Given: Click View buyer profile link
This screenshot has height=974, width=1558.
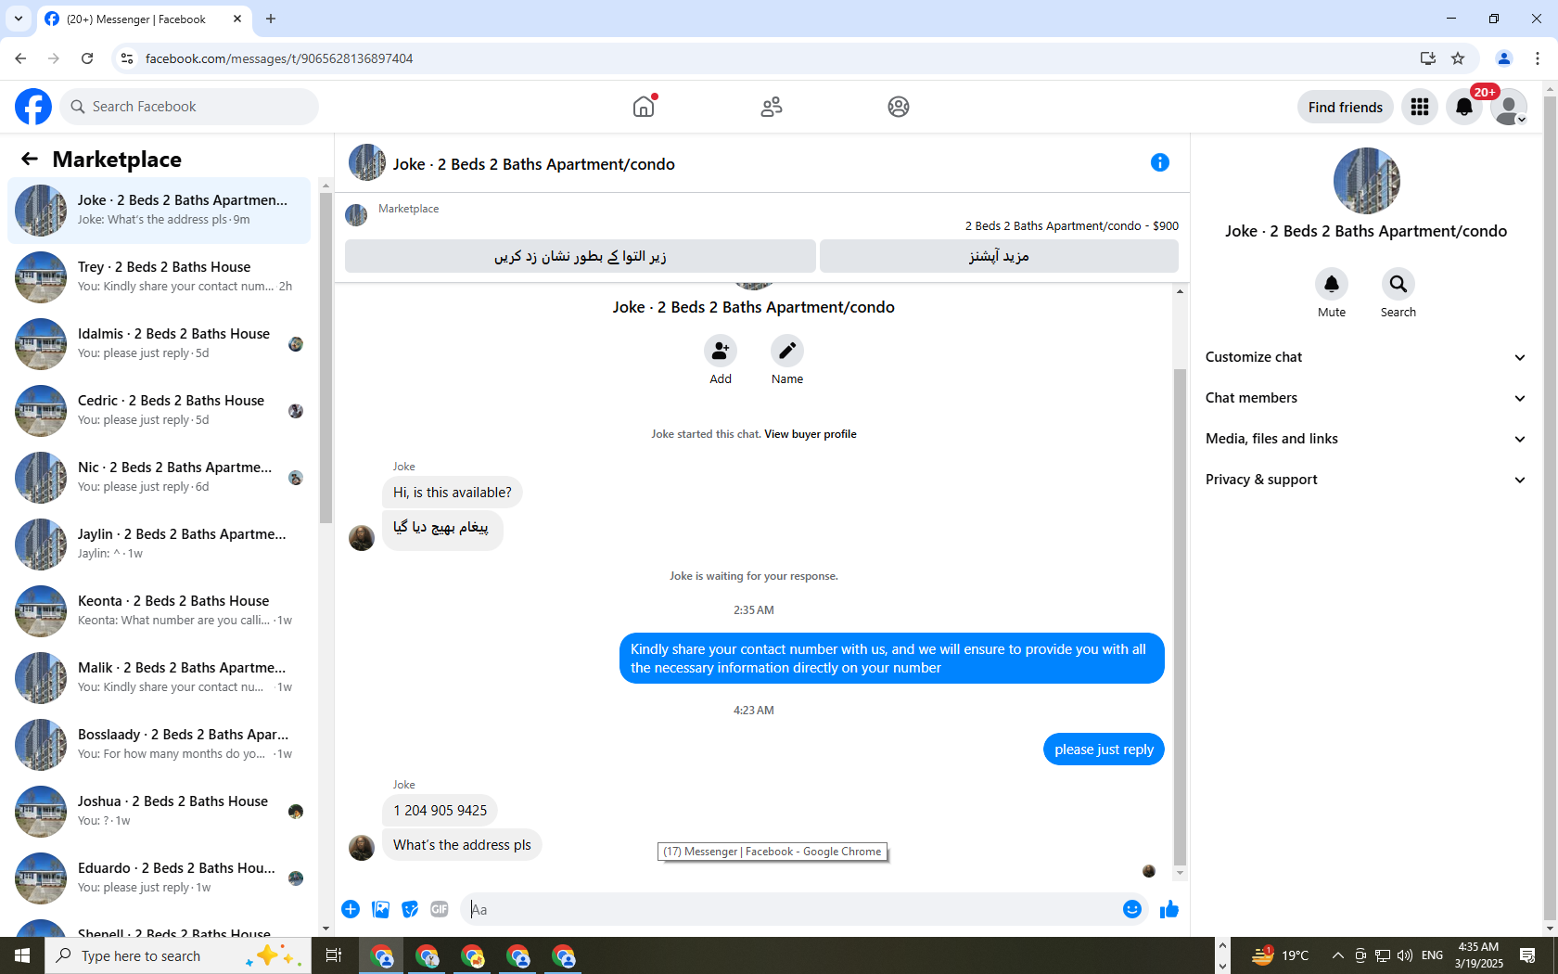Looking at the screenshot, I should point(811,434).
